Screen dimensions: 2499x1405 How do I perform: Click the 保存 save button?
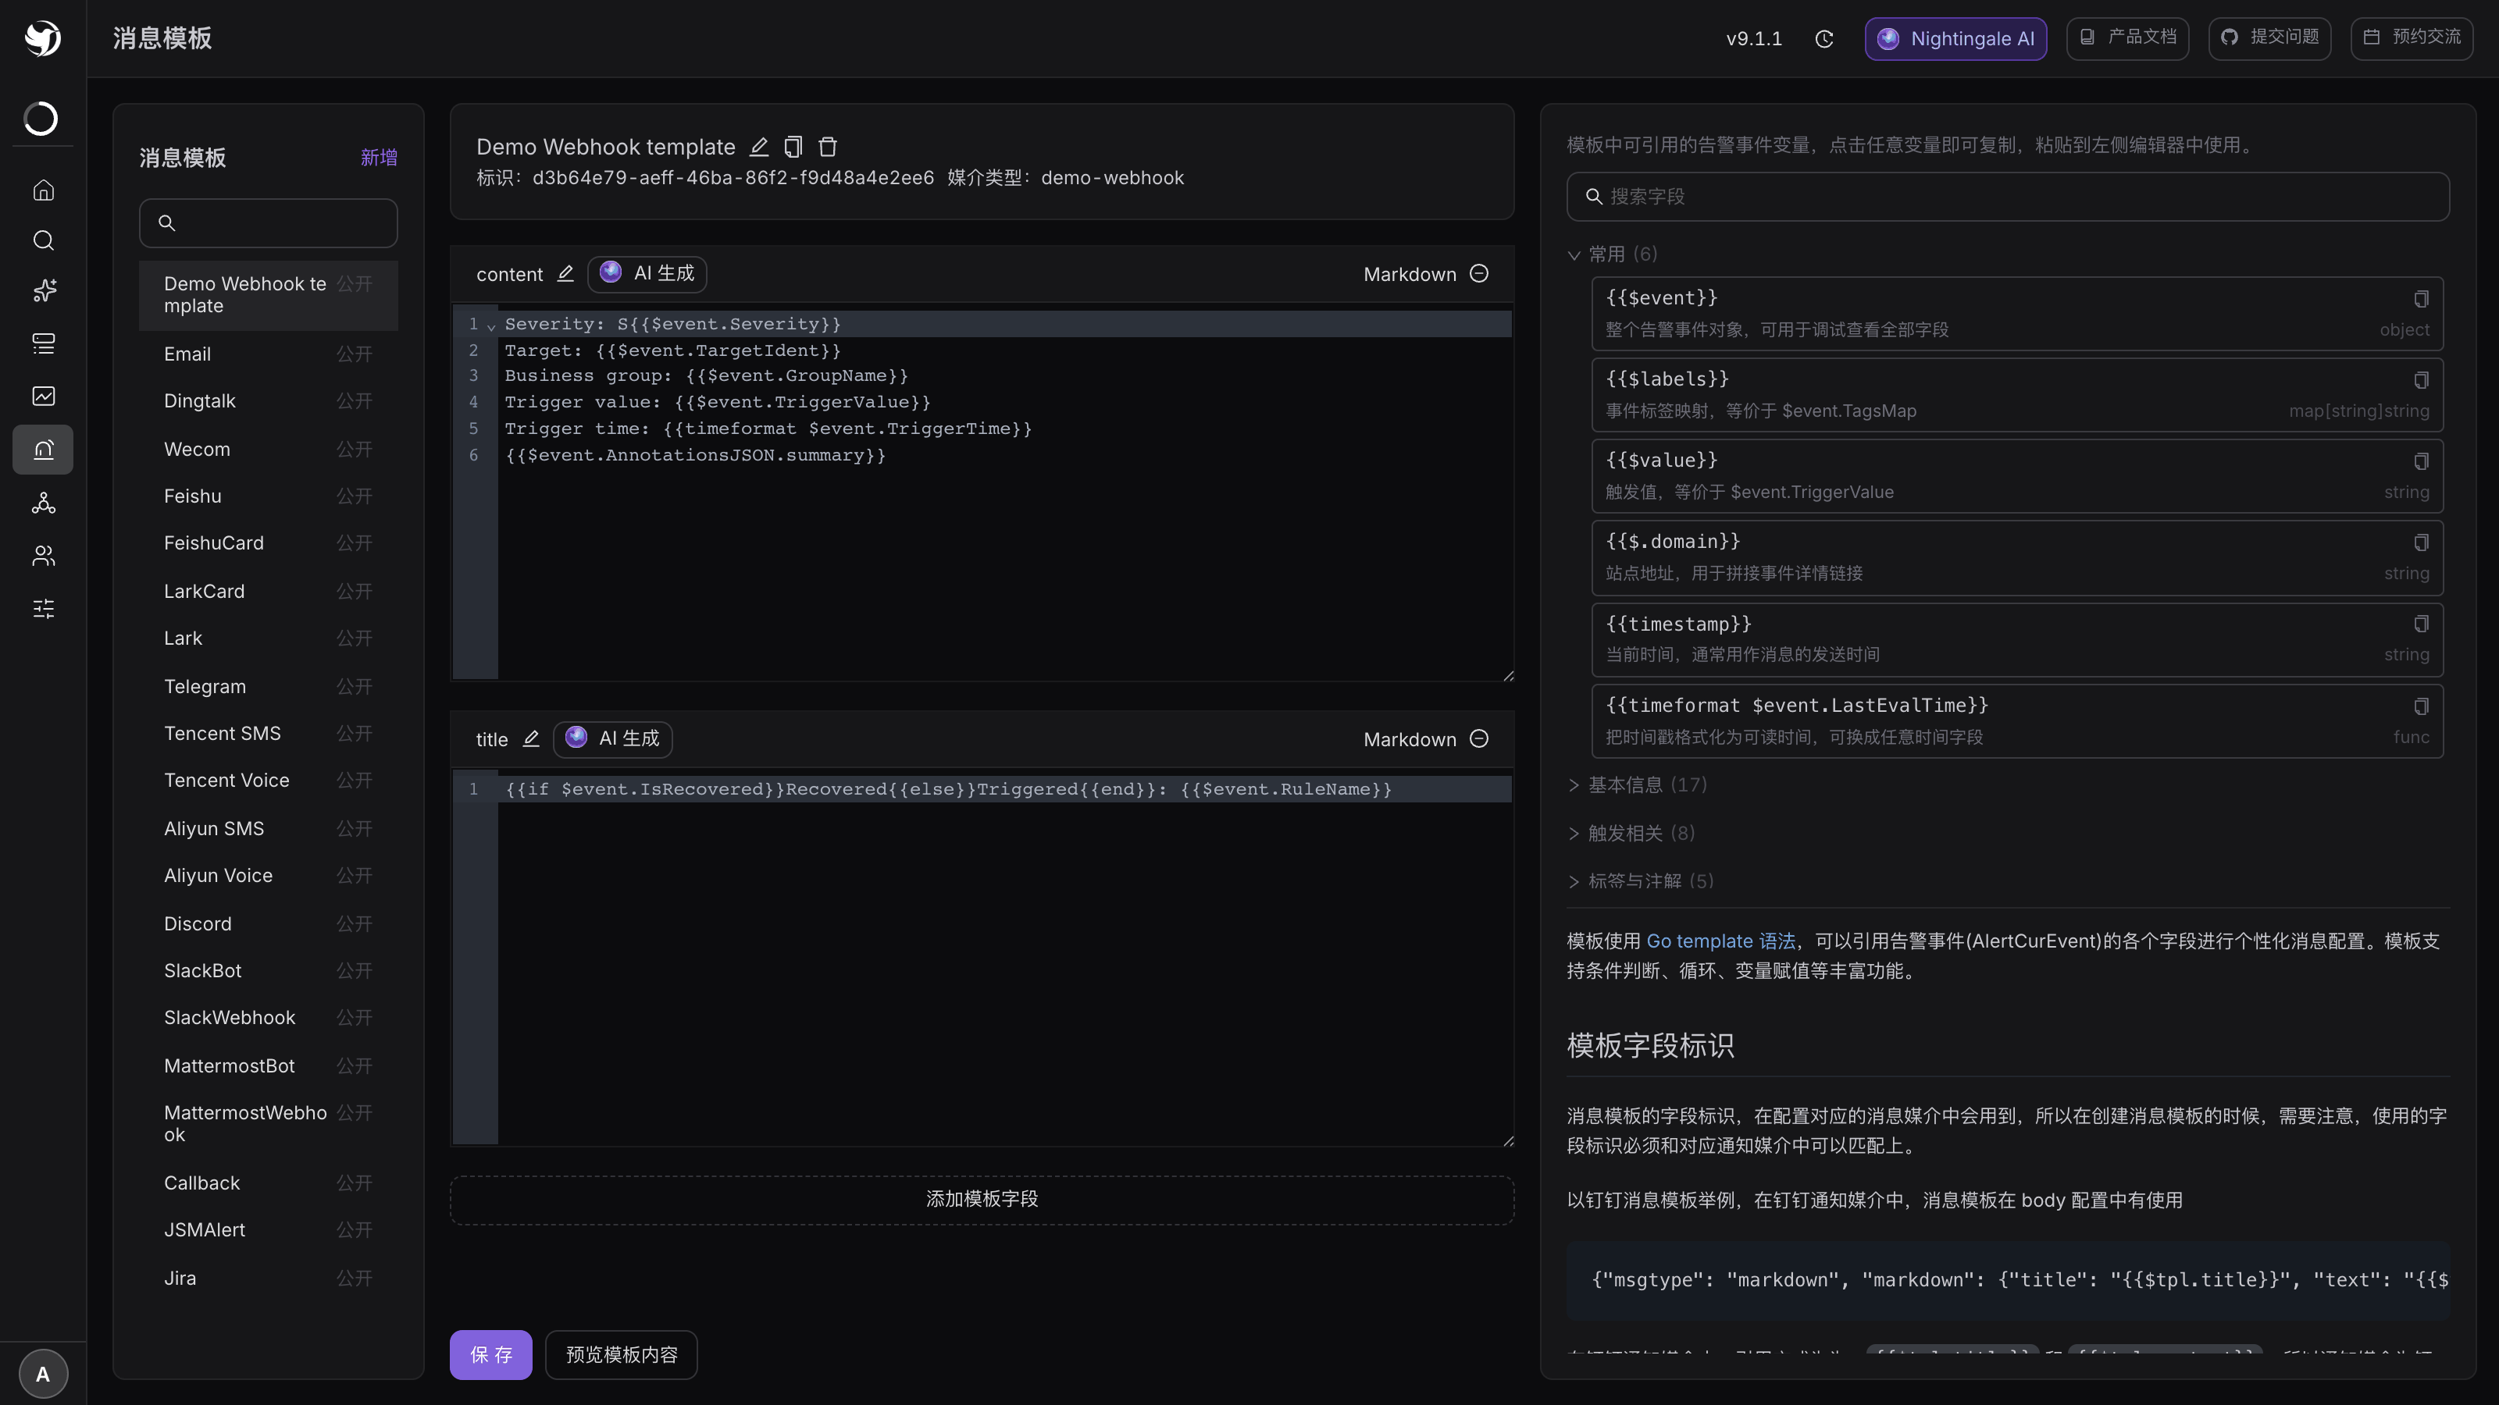491,1354
